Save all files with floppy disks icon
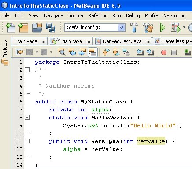The width and height of the screenshot is (192, 169). [51, 27]
